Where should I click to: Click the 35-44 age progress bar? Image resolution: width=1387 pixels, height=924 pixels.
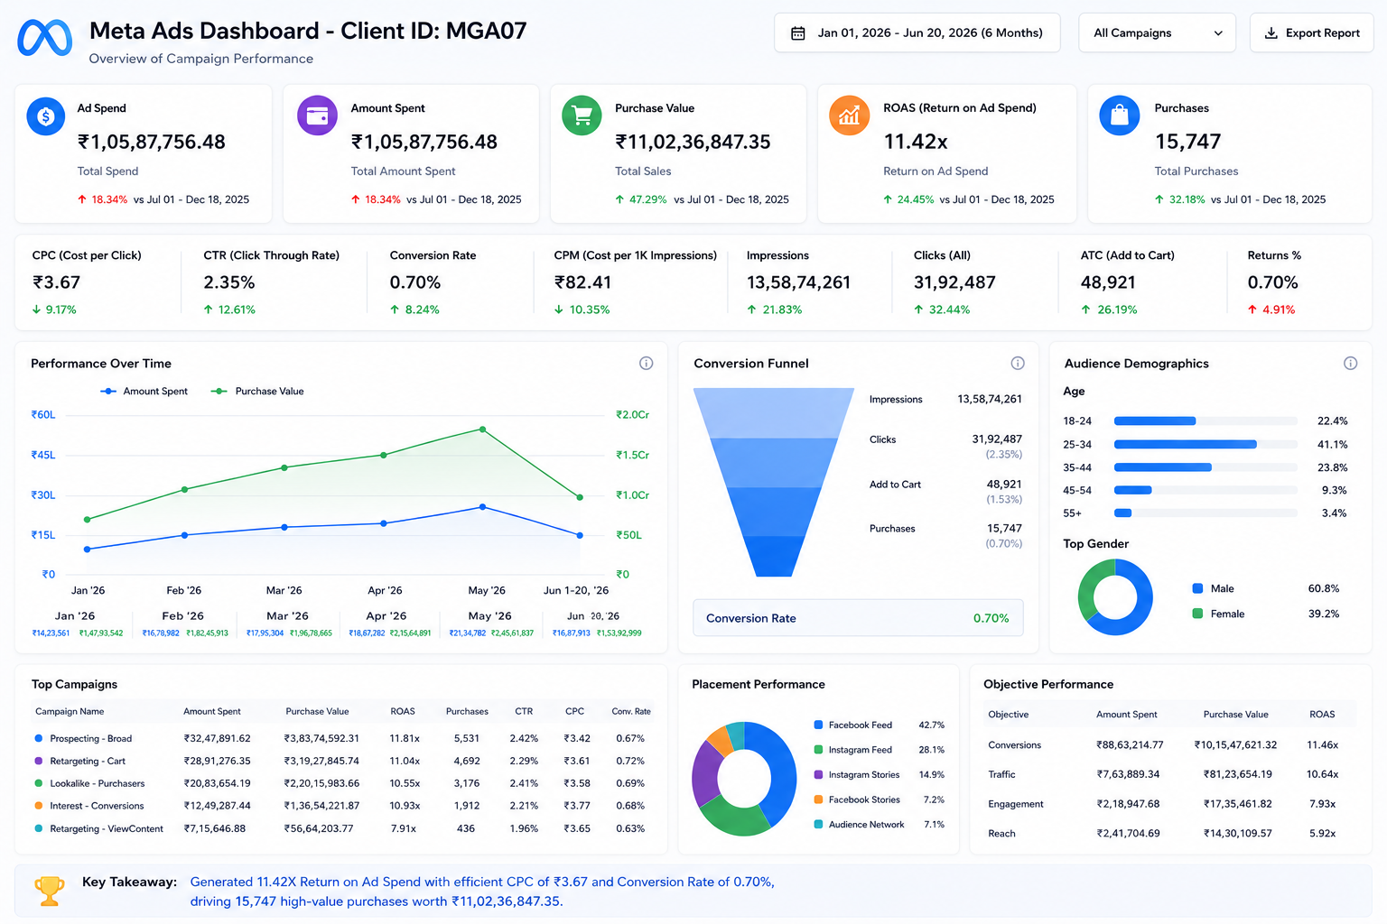coord(1205,467)
